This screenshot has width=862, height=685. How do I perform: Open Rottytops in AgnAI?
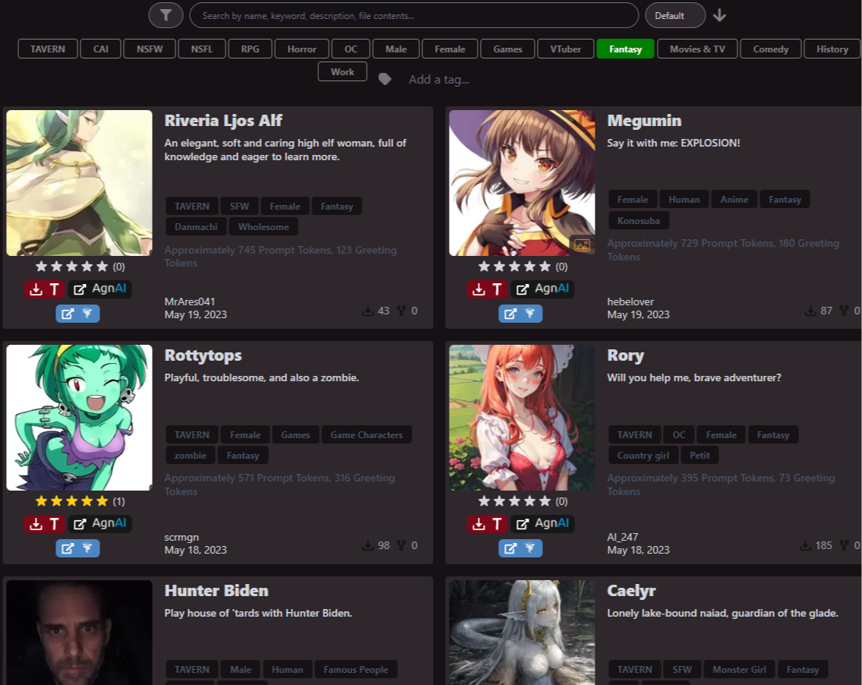click(x=99, y=524)
